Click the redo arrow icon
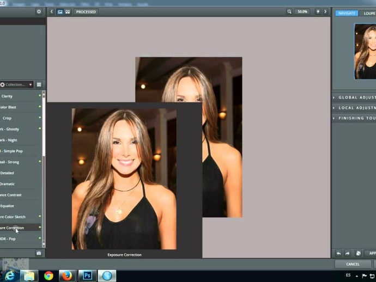This screenshot has width=376, height=282. coord(348,253)
